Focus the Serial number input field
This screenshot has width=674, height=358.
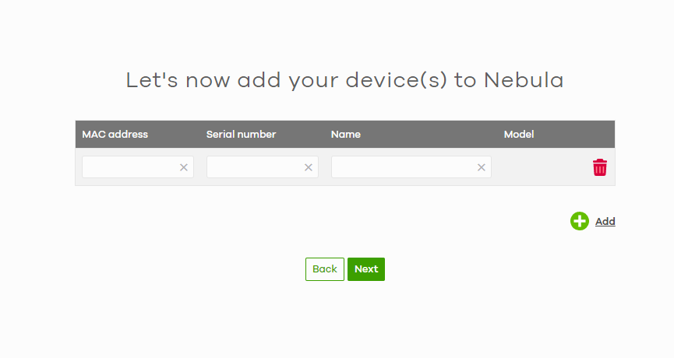[x=255, y=167]
